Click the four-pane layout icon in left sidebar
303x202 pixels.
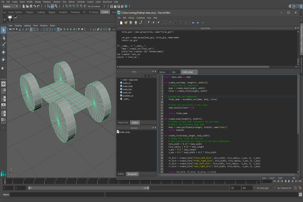tap(3, 91)
